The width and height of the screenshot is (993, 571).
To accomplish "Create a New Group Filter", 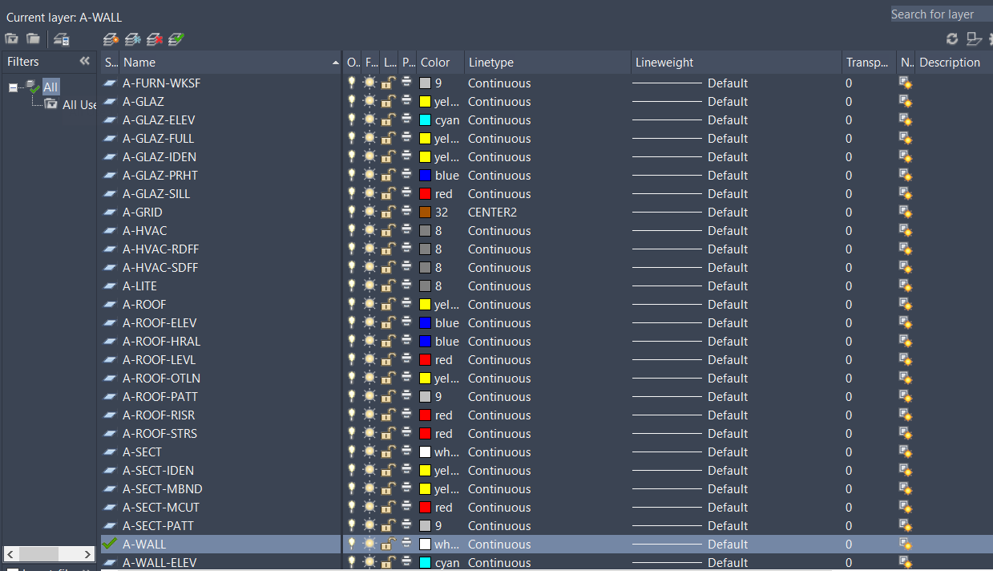I will click(32, 38).
